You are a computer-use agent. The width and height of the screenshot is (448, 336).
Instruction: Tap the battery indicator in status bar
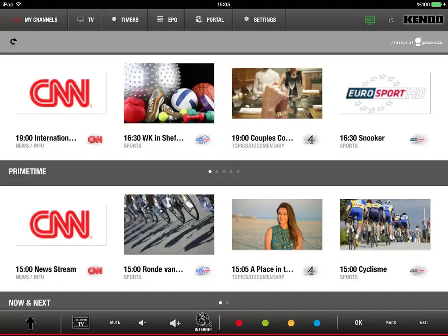click(437, 4)
